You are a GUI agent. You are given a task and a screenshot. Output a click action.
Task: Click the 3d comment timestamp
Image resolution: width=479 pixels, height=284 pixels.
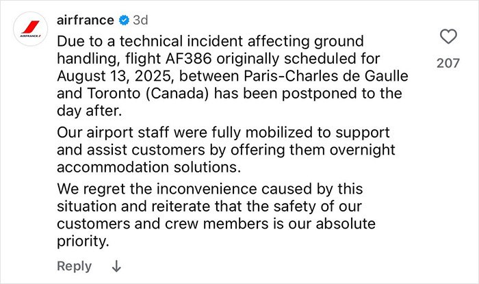tap(139, 19)
